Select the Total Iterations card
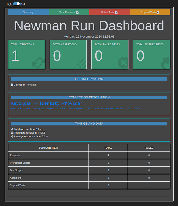This screenshot has height=206, width=178. coord(27,55)
